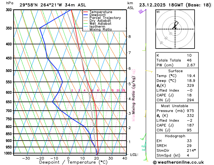Click the Surface CIN value 294

(x=191, y=100)
